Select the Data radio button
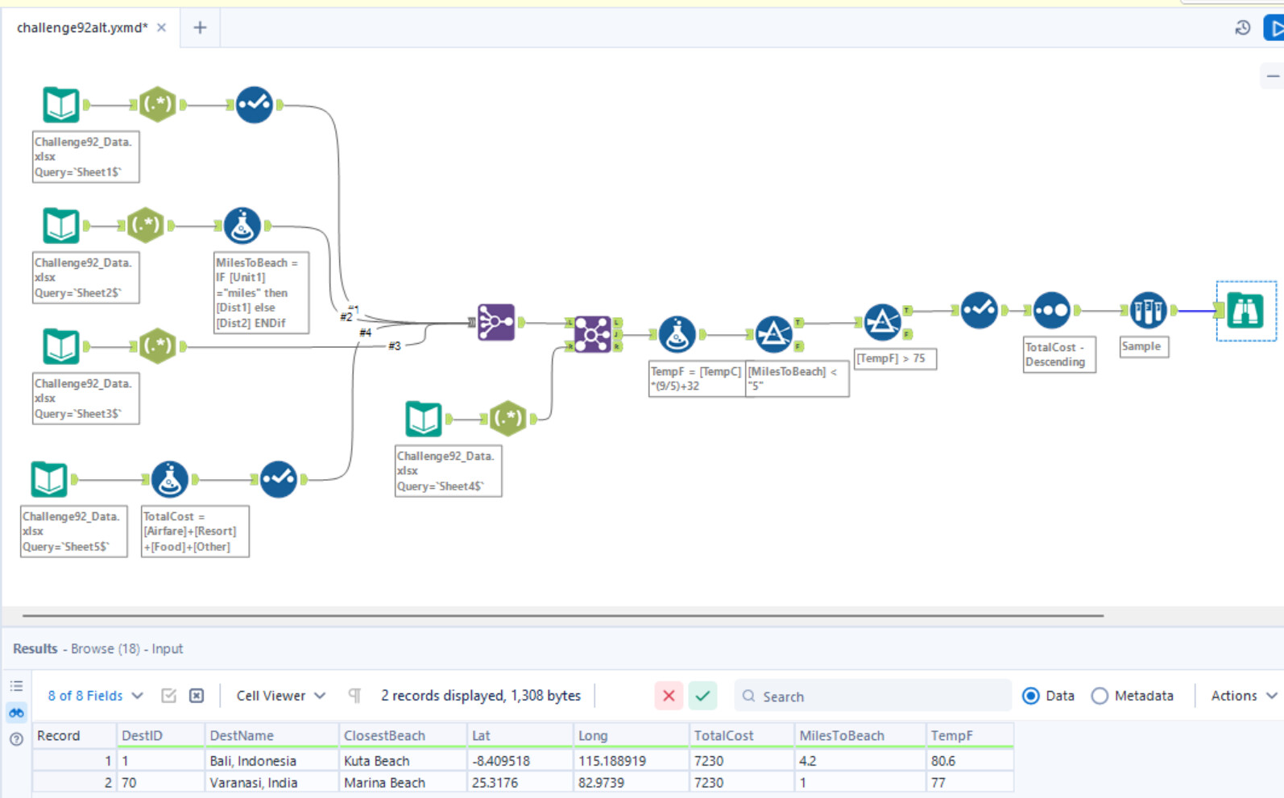The height and width of the screenshot is (798, 1284). tap(1030, 696)
